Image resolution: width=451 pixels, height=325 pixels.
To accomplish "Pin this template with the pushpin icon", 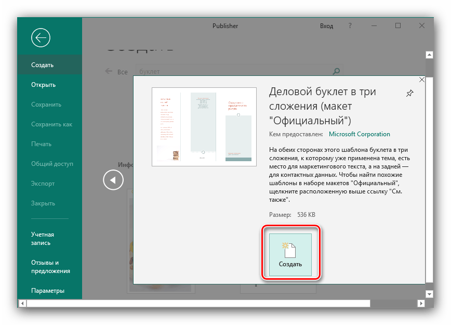I will point(409,93).
